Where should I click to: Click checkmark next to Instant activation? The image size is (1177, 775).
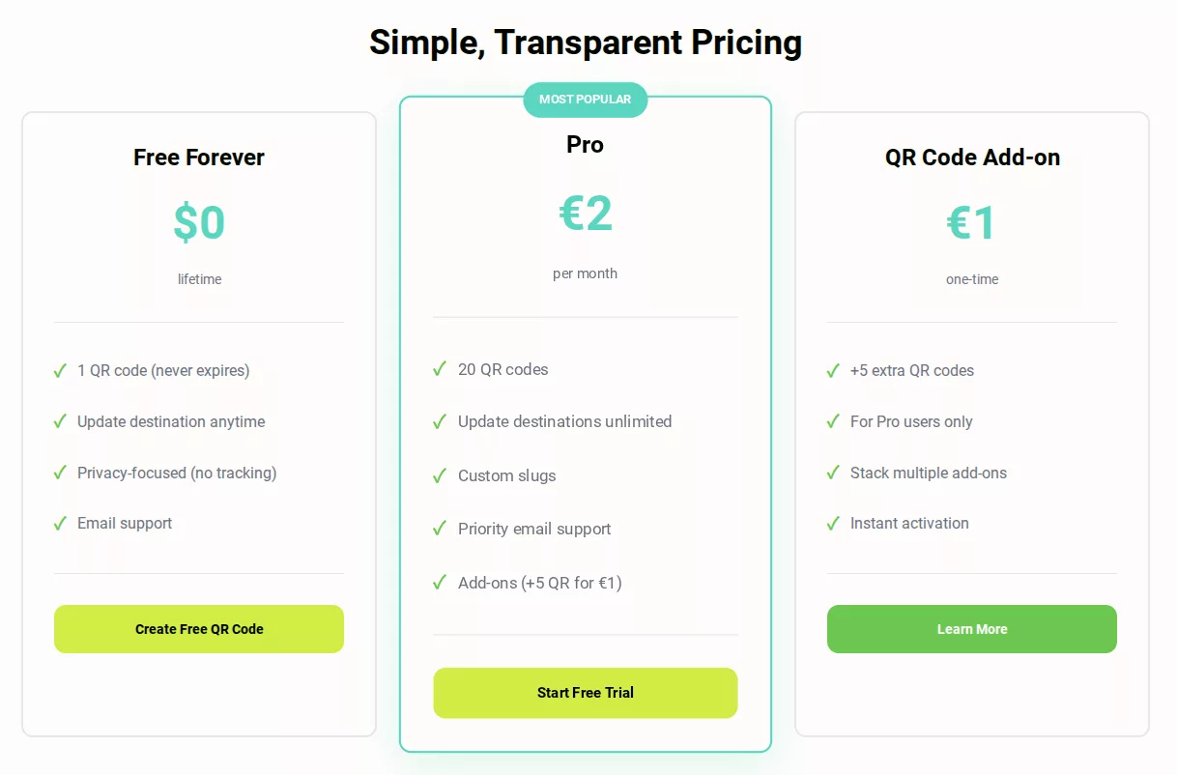click(833, 523)
